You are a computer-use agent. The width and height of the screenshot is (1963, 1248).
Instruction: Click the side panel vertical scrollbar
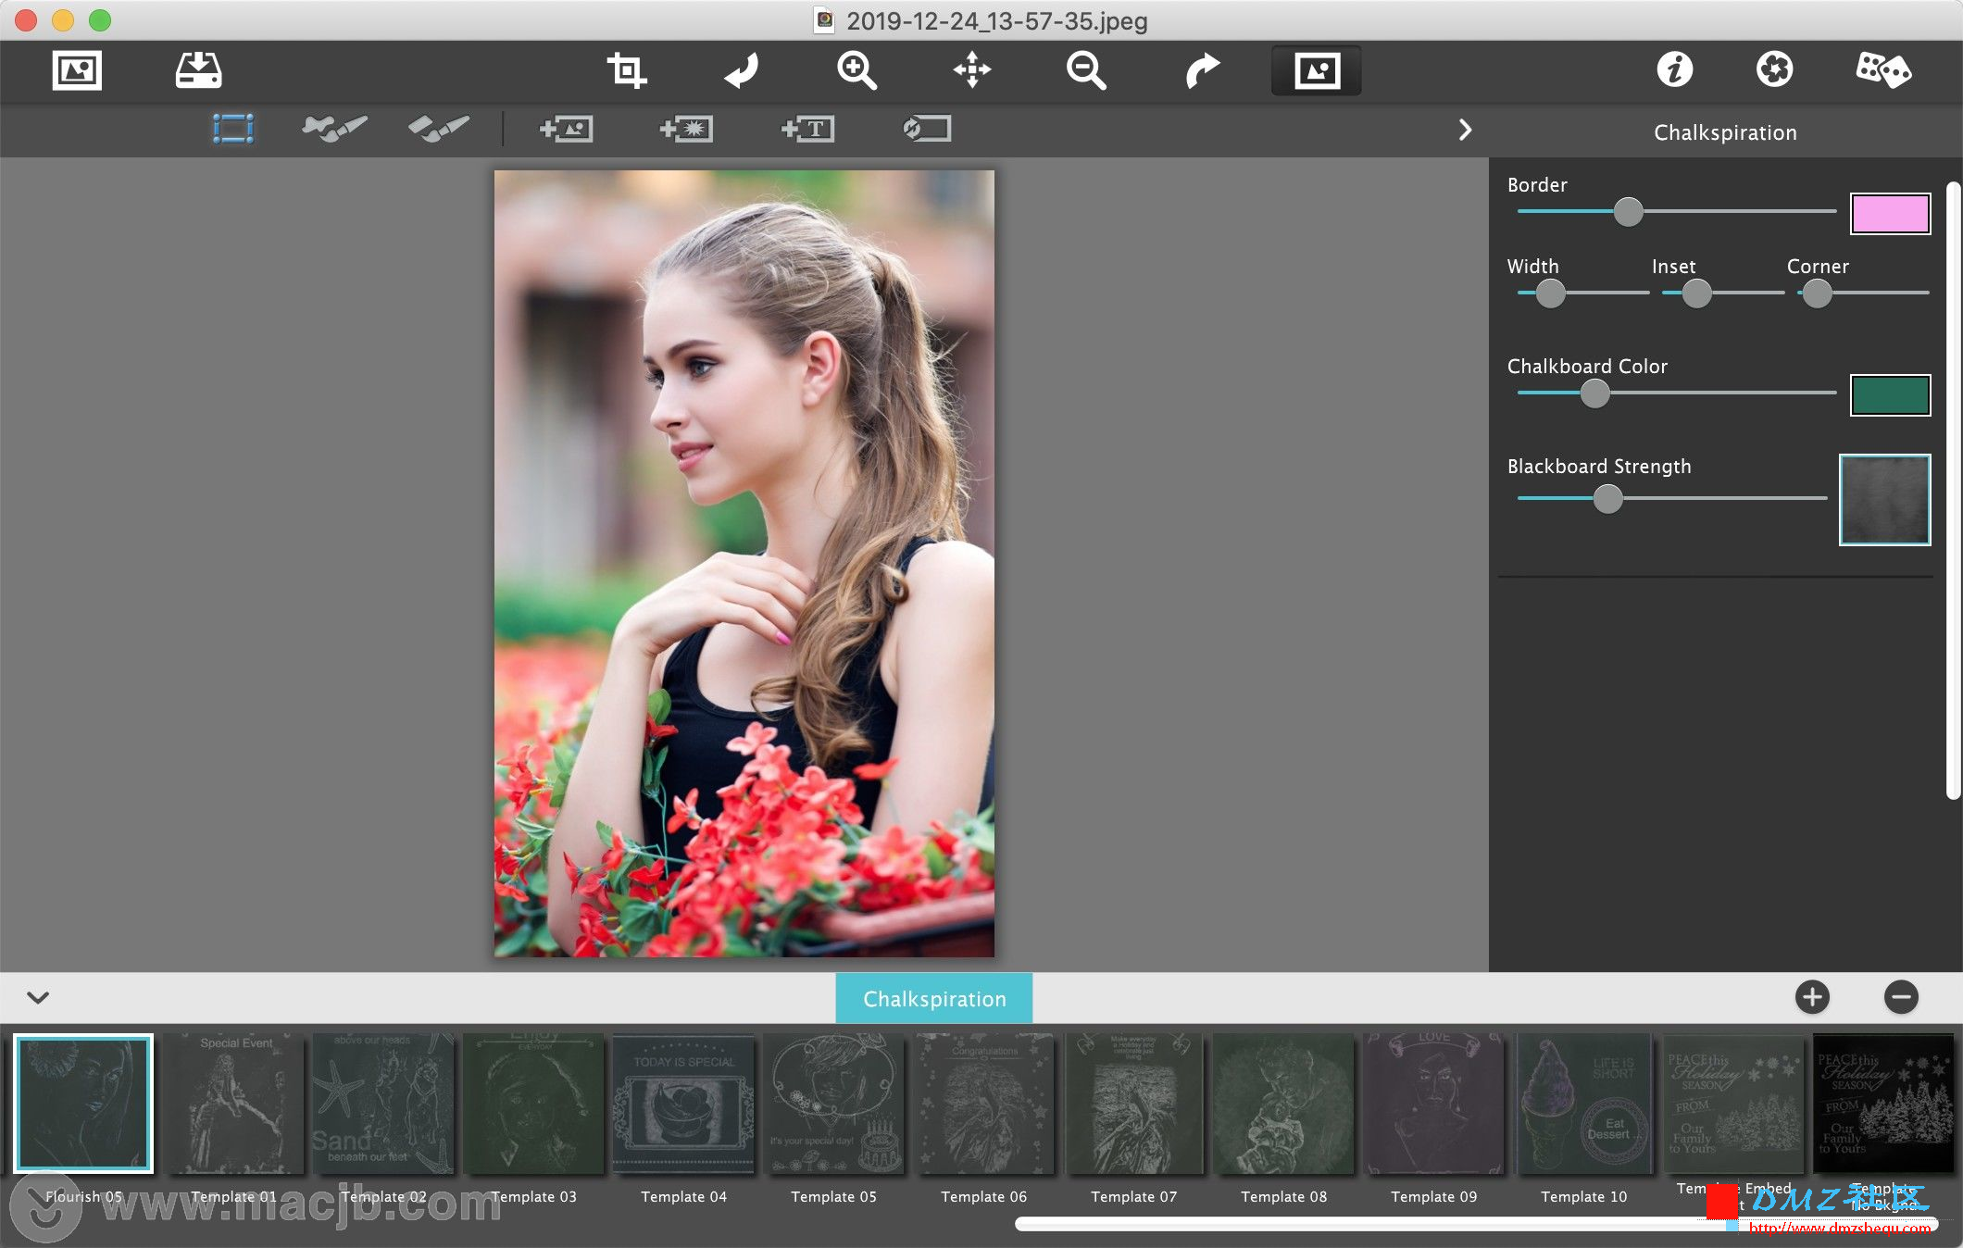(x=1953, y=491)
